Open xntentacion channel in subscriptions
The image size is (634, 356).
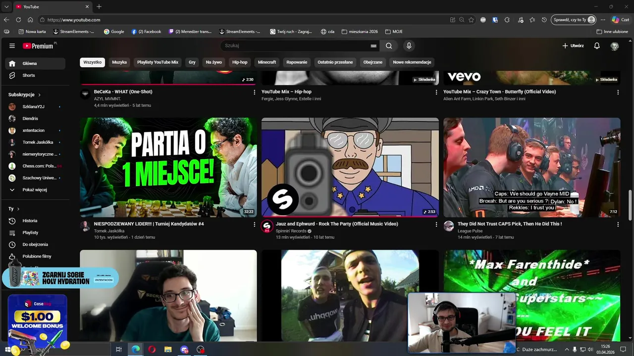pyautogui.click(x=35, y=130)
